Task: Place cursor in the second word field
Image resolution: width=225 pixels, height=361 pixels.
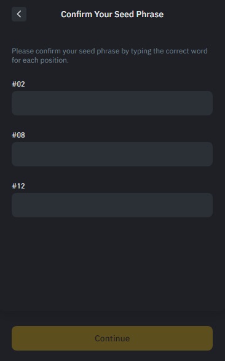Action: click(112, 103)
